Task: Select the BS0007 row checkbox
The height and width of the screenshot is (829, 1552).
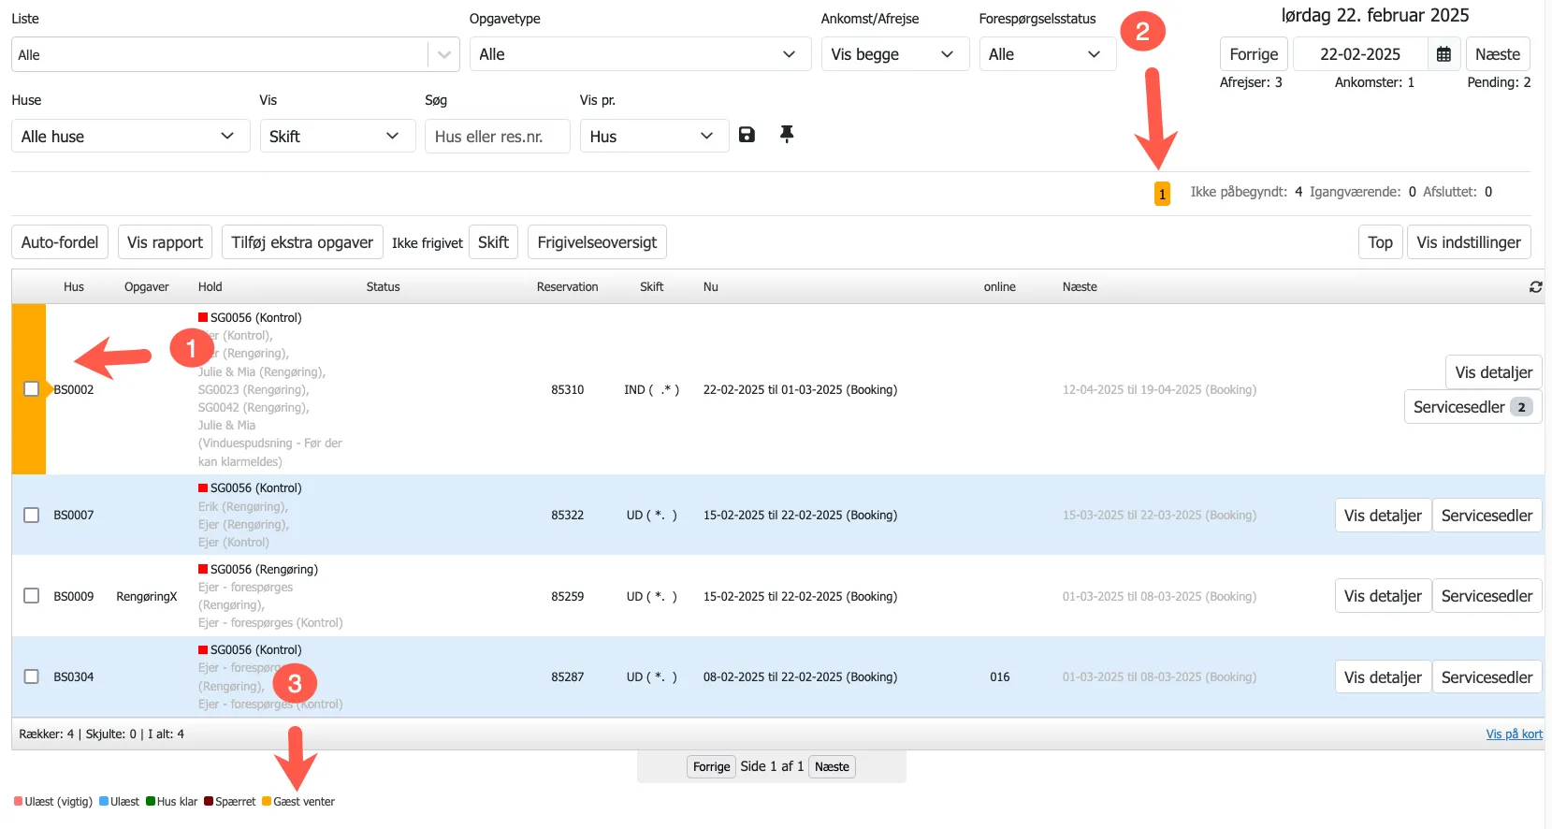Action: 32,516
